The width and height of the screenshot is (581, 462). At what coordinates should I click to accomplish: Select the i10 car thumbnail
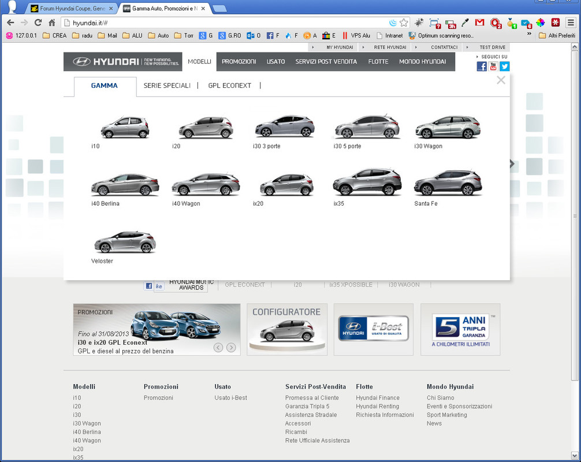pos(125,126)
